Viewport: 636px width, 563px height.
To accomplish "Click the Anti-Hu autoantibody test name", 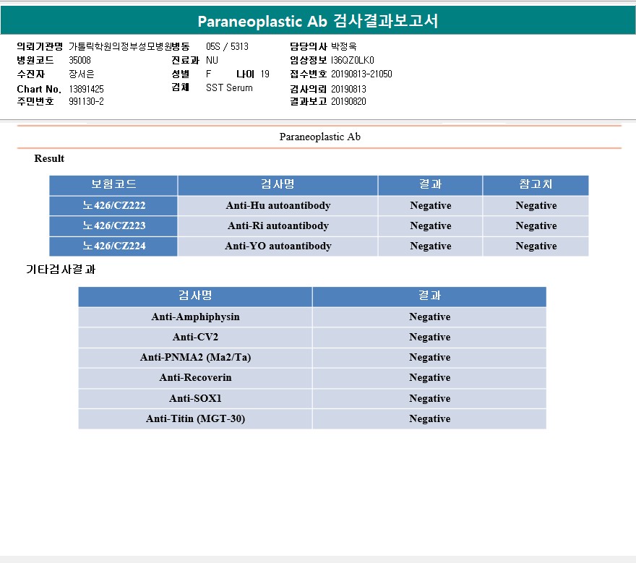I will click(x=278, y=206).
